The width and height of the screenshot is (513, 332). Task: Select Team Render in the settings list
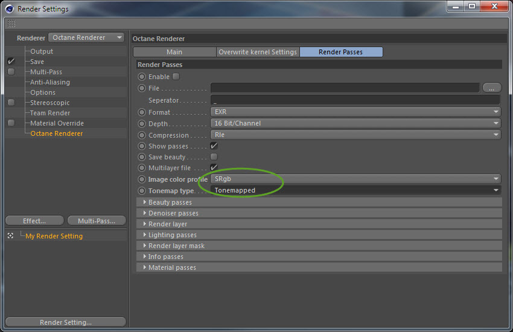pos(50,113)
